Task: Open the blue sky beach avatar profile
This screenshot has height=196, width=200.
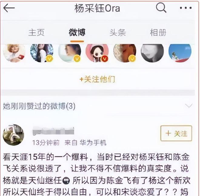Action: pos(180,53)
